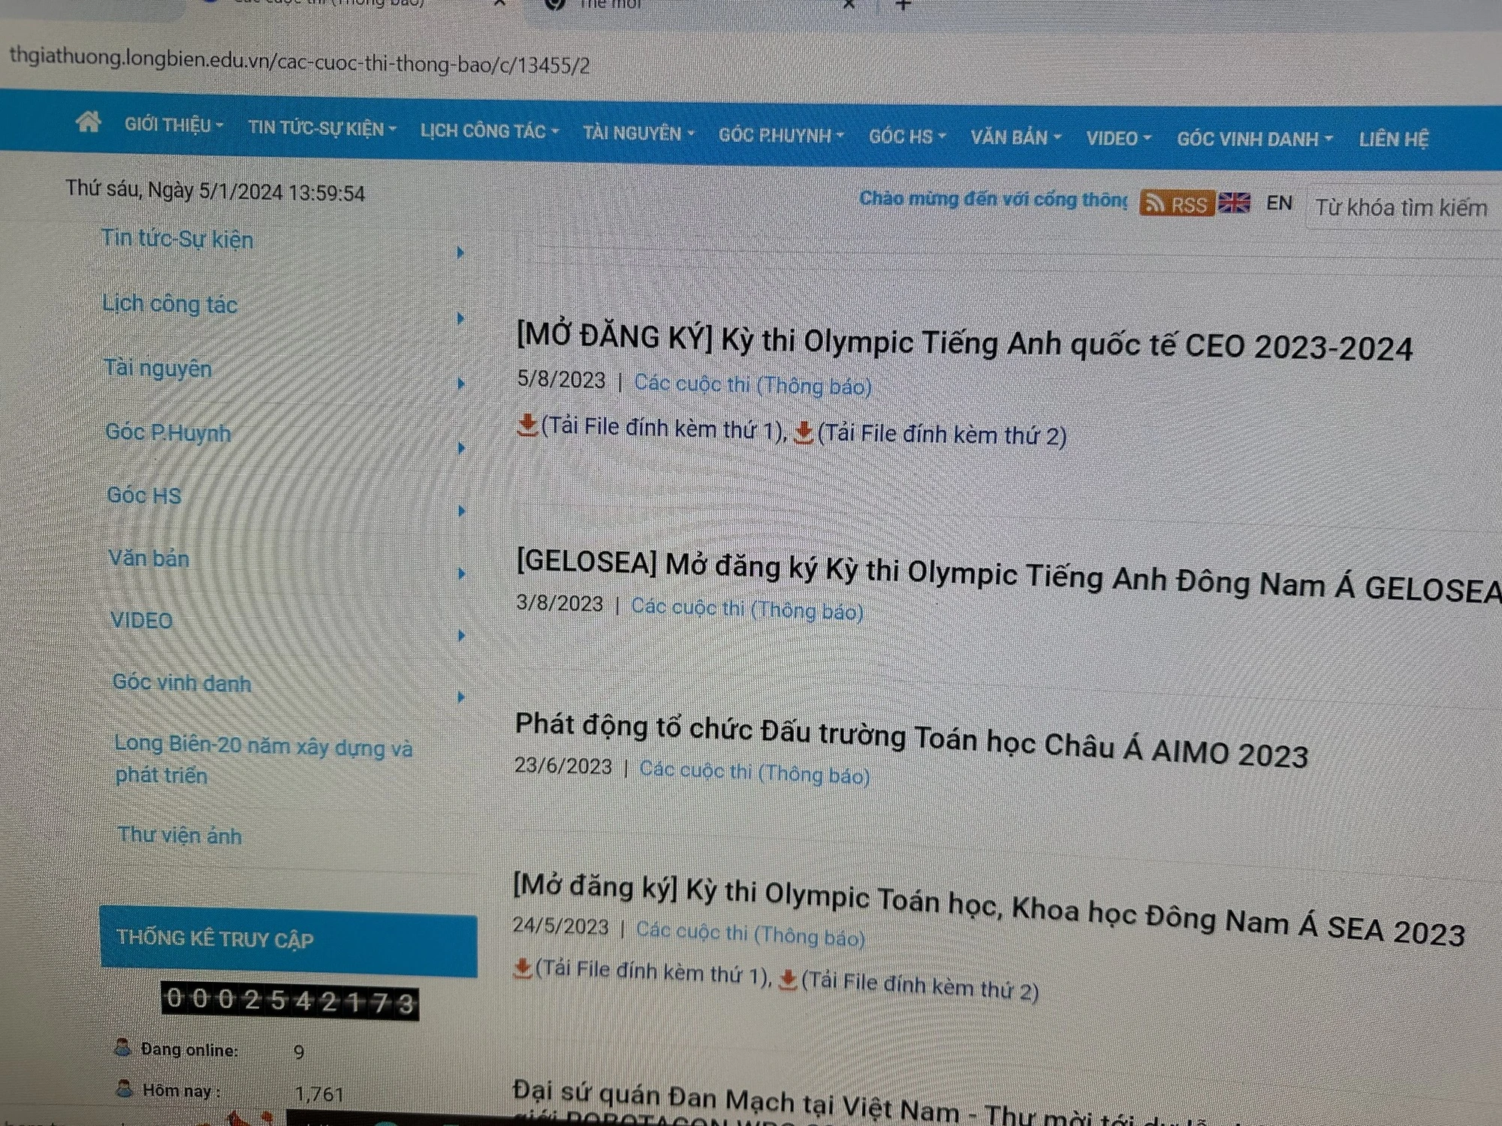Viewport: 1502px width, 1126px height.
Task: Expand Tin tức-Sự kiện sidebar arrow
Action: pos(460,253)
